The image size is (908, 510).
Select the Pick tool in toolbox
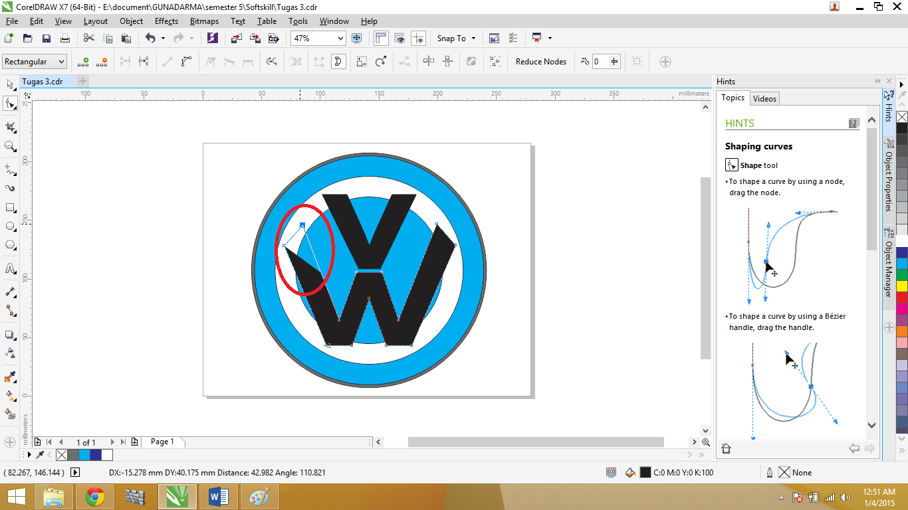pos(10,84)
